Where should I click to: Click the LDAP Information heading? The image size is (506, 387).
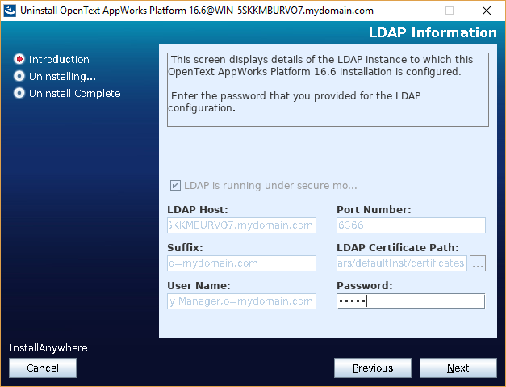click(433, 32)
